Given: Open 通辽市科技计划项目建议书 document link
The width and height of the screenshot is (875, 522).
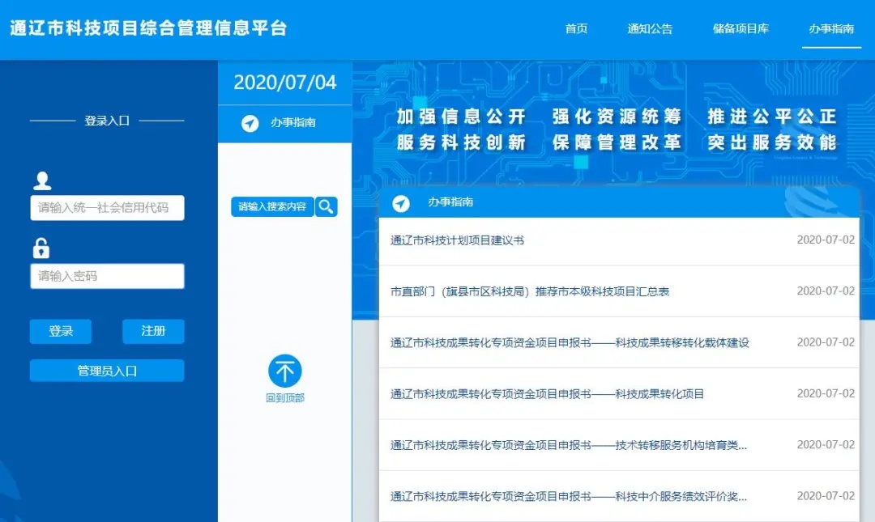Looking at the screenshot, I should click(457, 240).
